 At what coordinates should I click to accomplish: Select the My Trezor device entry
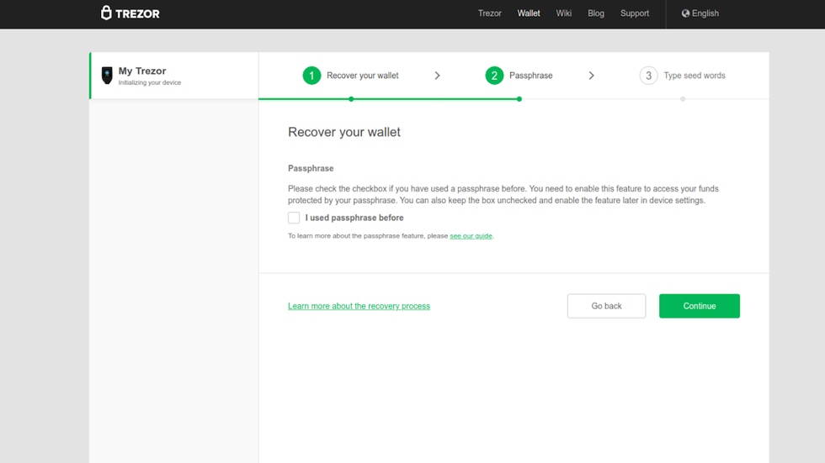pos(173,76)
